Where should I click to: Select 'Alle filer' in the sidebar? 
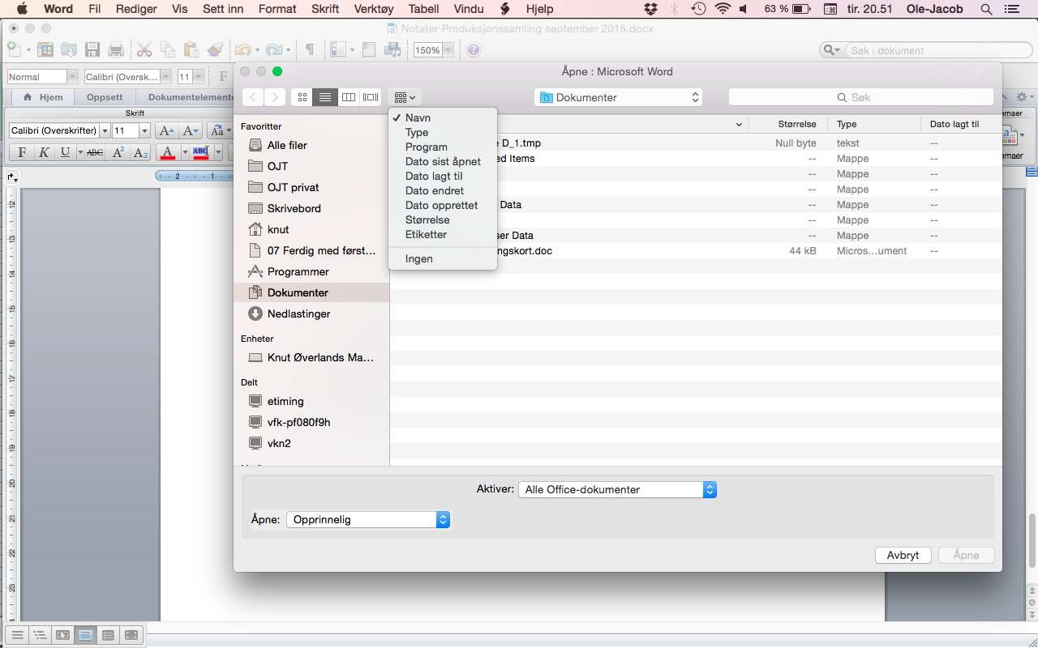click(x=311, y=145)
